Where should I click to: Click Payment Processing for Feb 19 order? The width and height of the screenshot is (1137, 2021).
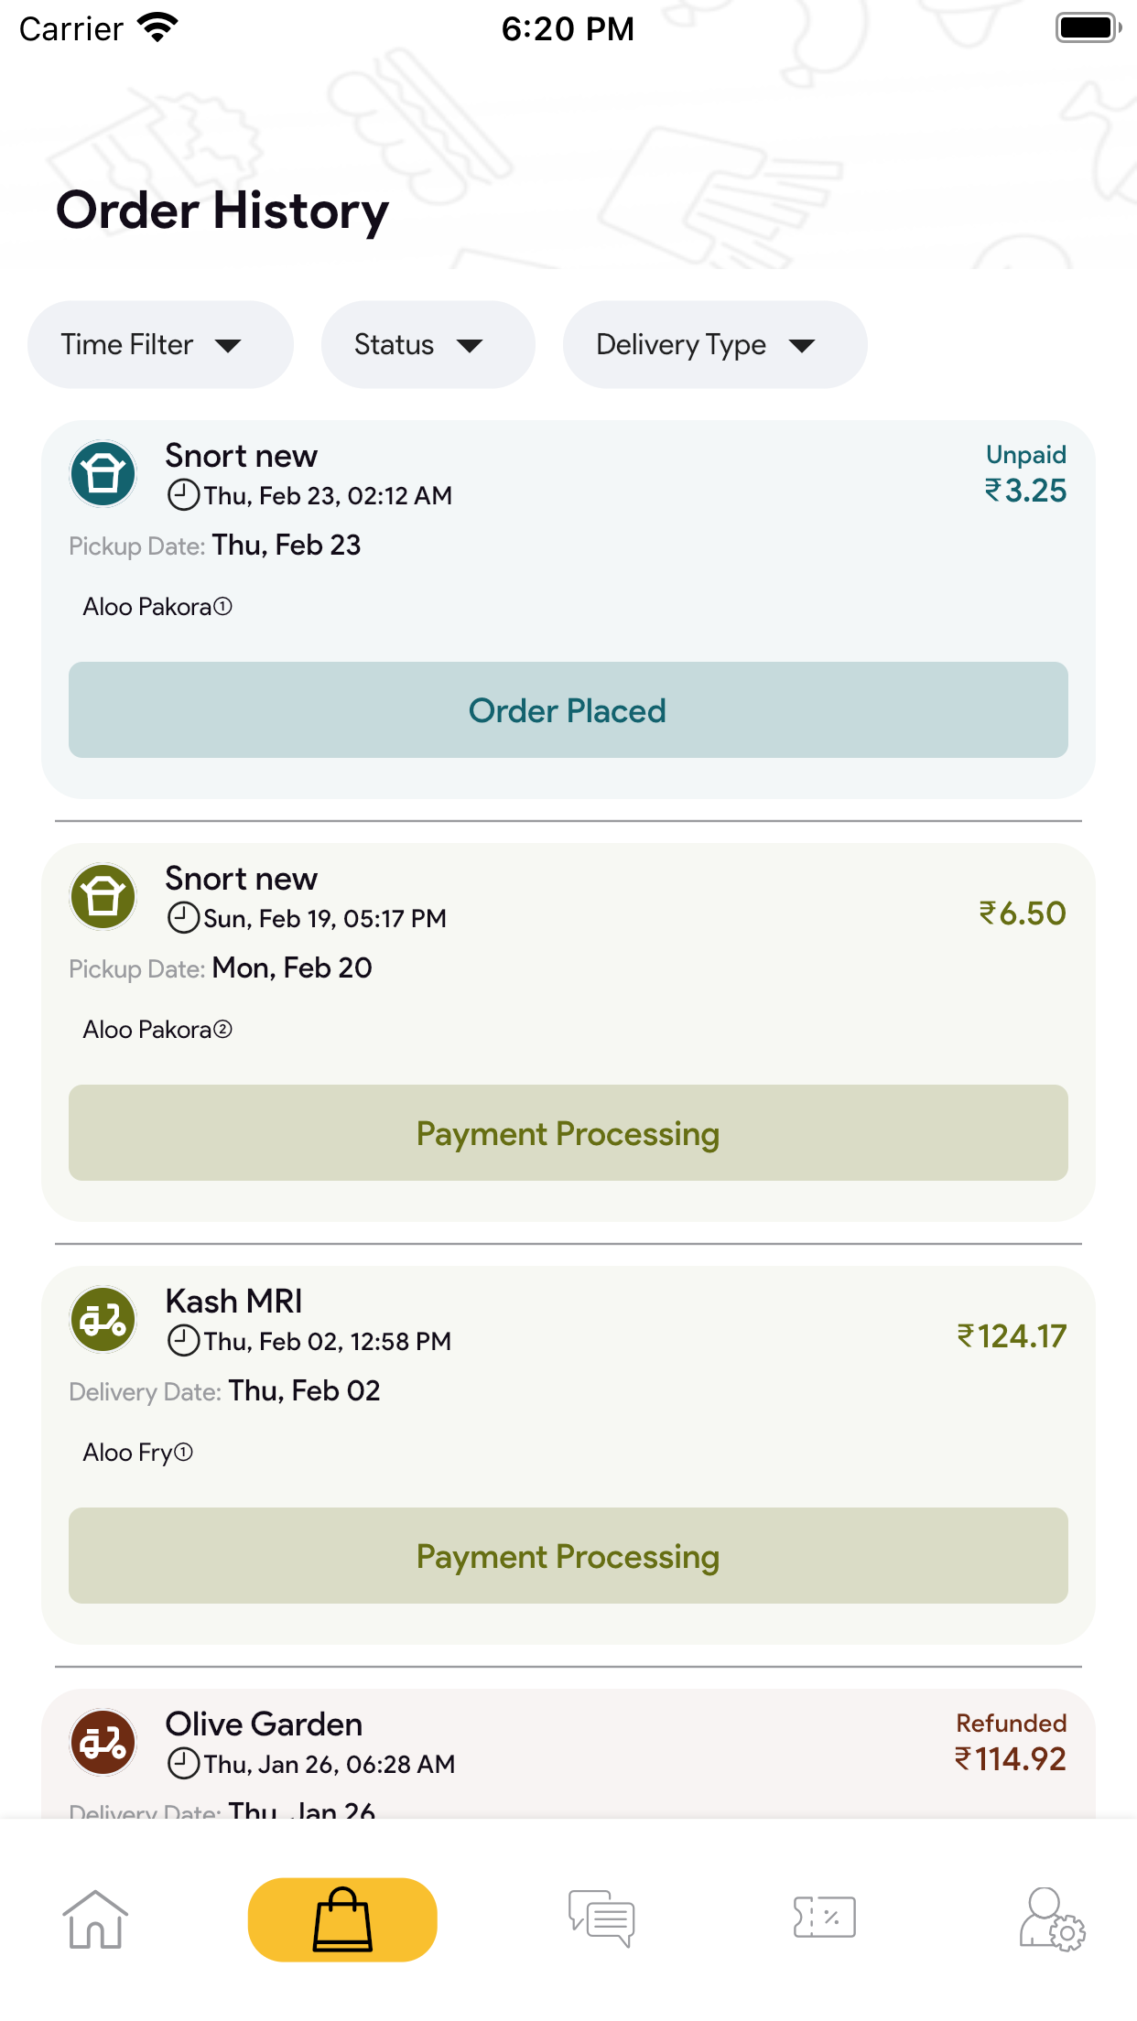568,1133
